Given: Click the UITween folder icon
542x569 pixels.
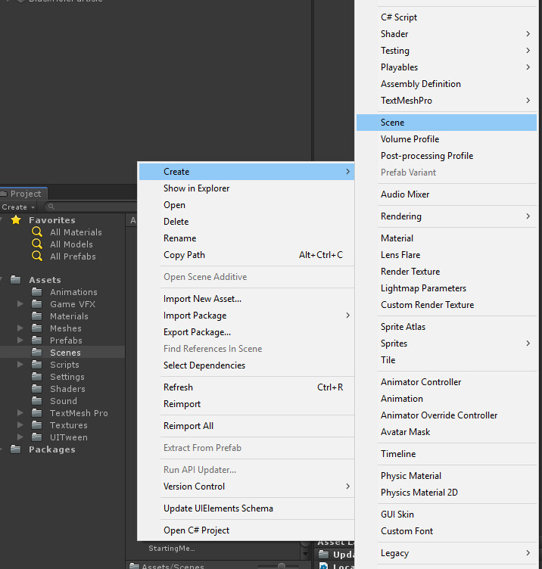Looking at the screenshot, I should [x=36, y=437].
